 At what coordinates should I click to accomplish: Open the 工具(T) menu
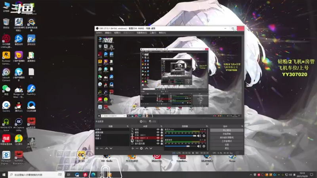(153, 33)
